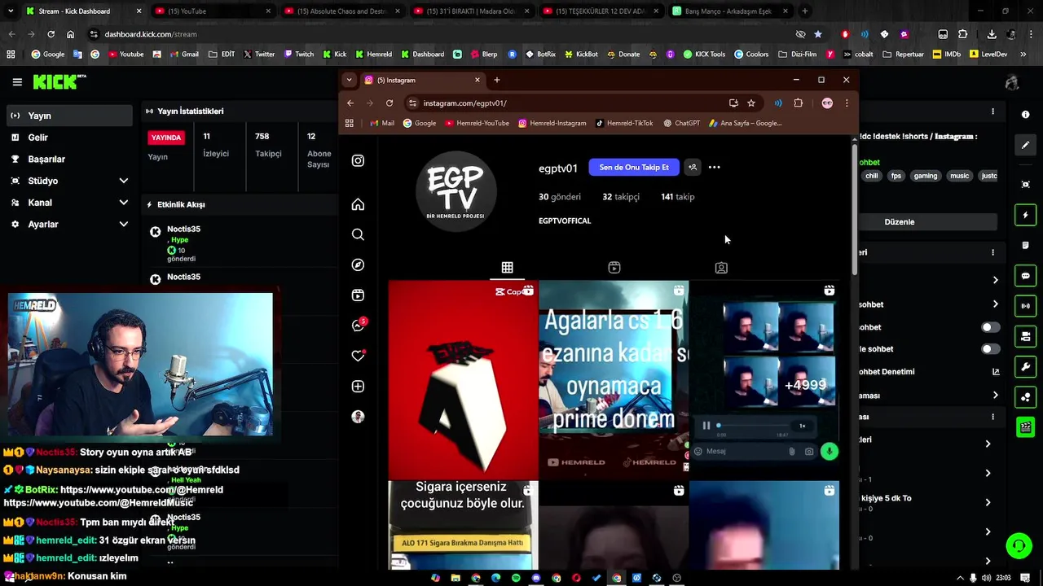
Task: Reload the Instagram browser window
Action: [x=389, y=103]
